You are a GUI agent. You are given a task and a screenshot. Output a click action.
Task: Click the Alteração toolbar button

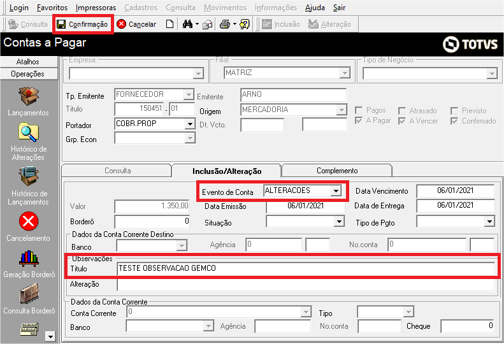(x=329, y=24)
